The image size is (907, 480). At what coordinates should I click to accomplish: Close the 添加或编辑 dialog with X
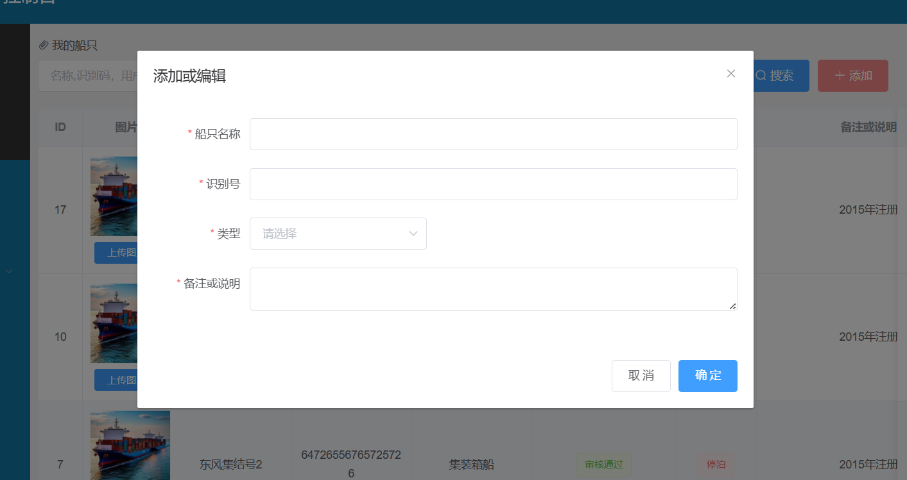pyautogui.click(x=730, y=74)
